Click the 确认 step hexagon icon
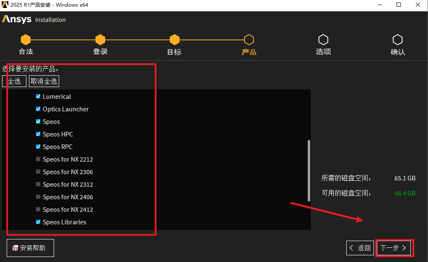 398,40
